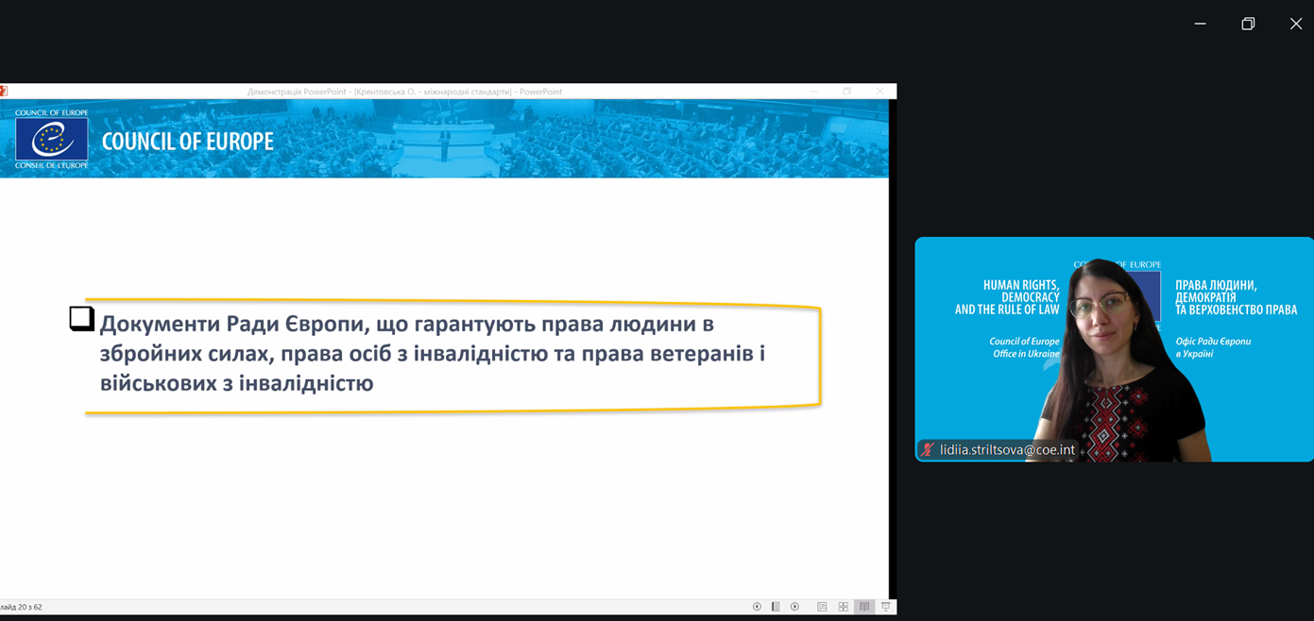This screenshot has width=1314, height=621.
Task: Restore down the meeting window
Action: click(1248, 24)
